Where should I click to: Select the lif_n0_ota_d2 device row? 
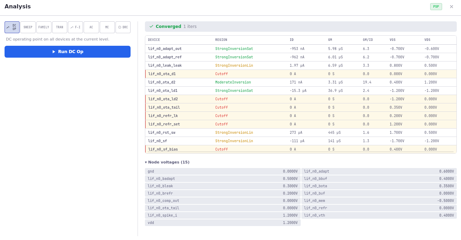click(301, 82)
